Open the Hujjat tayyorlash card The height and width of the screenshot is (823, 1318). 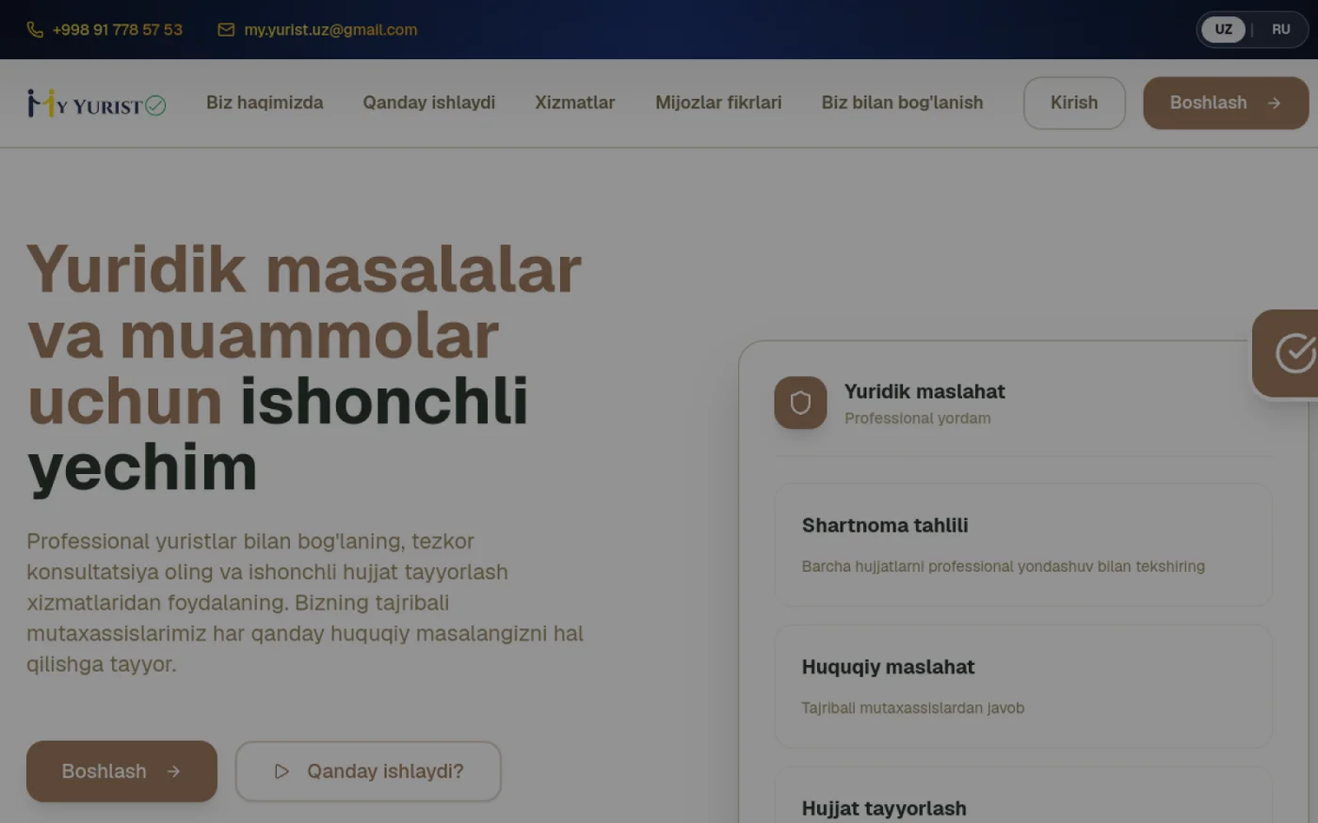click(1023, 796)
